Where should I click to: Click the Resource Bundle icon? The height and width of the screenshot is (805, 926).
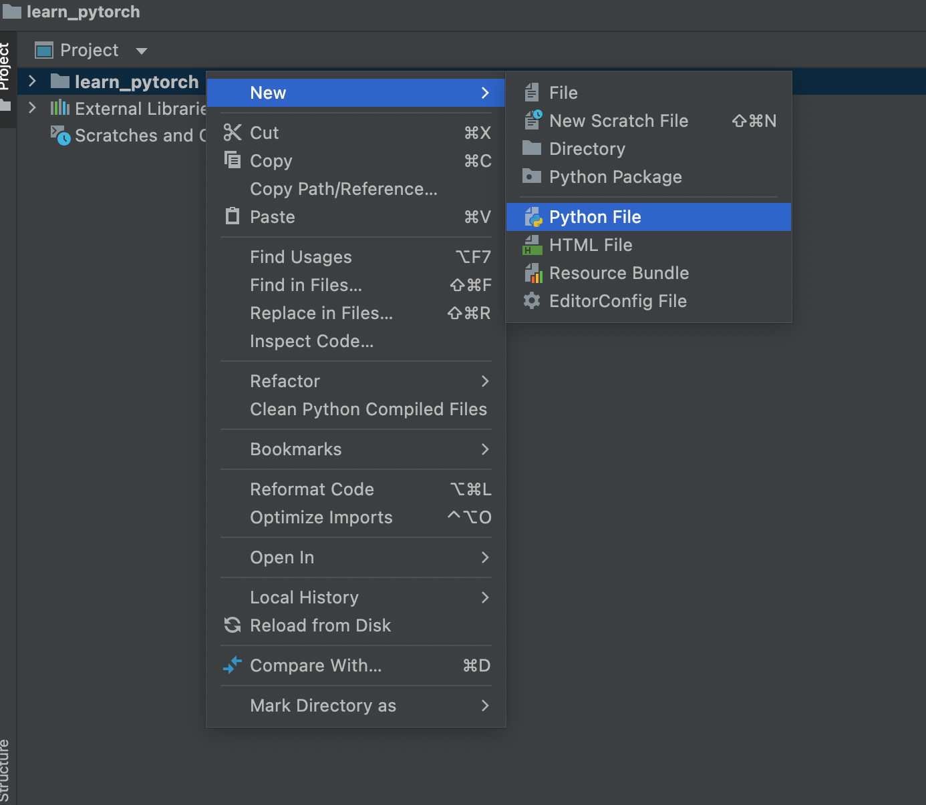[x=532, y=273]
